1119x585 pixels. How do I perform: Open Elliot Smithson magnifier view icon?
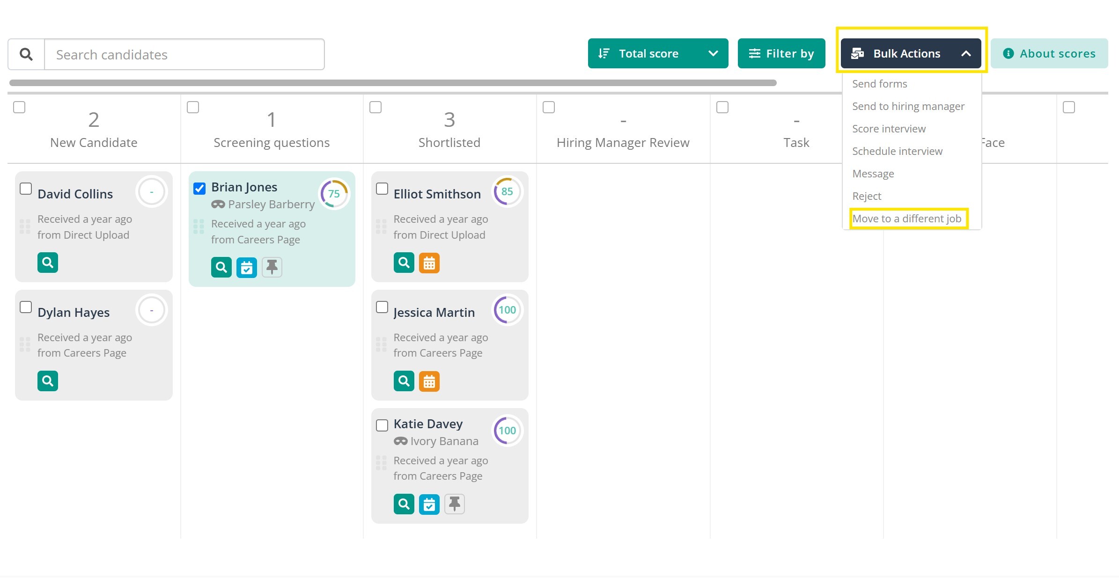click(x=404, y=263)
